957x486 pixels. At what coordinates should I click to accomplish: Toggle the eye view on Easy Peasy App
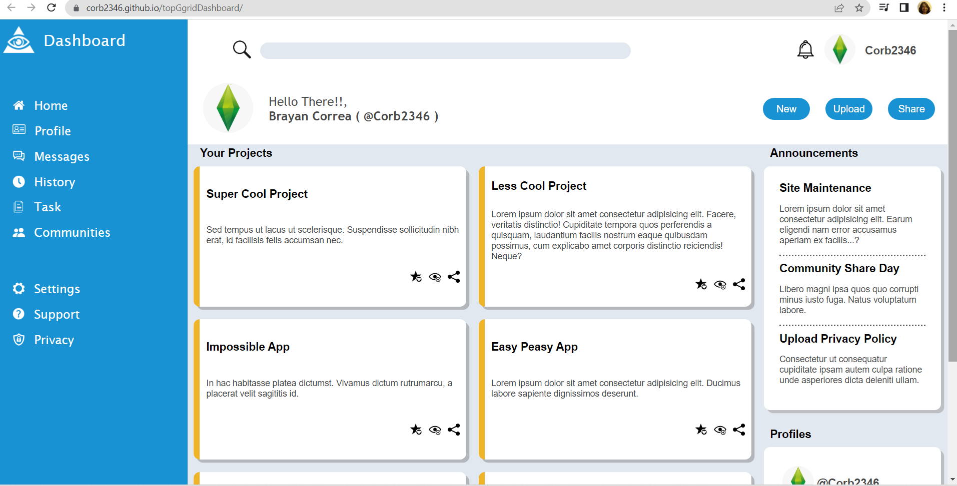[720, 430]
